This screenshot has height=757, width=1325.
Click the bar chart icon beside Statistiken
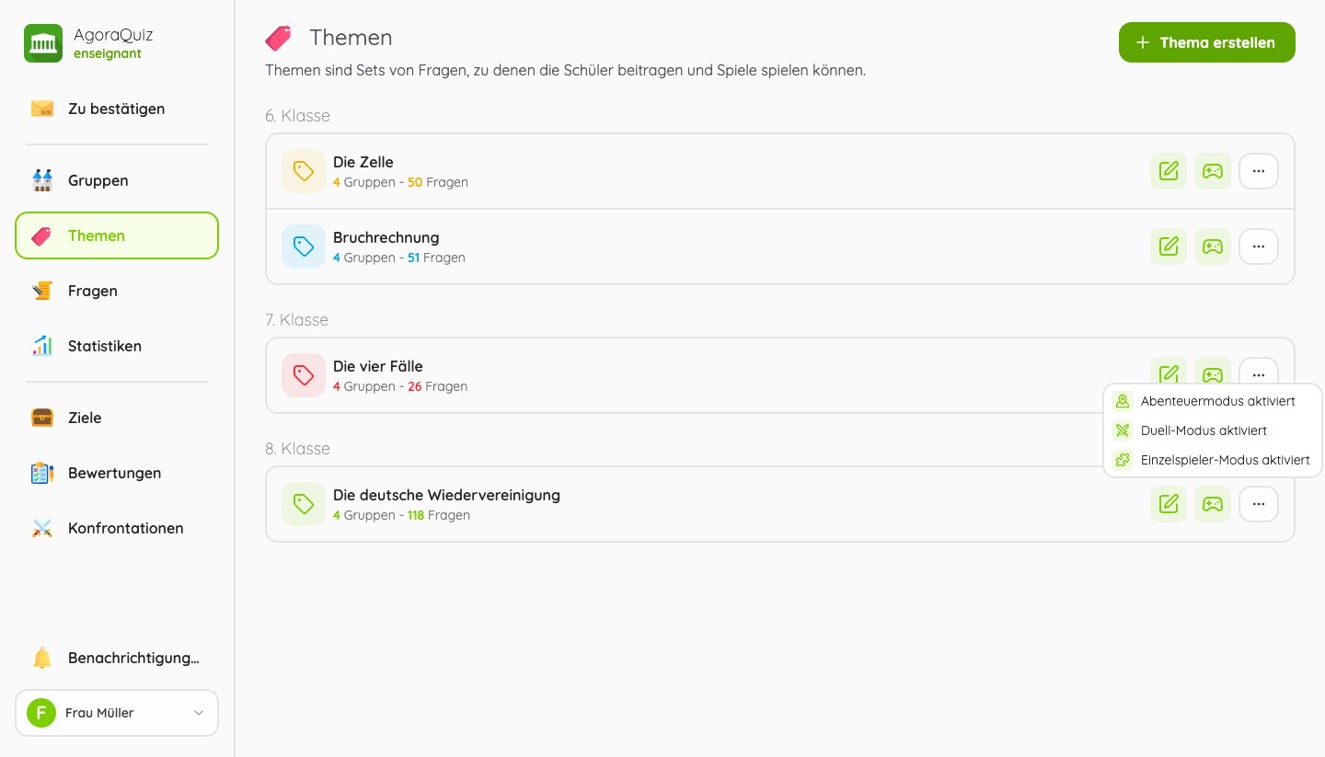(42, 346)
